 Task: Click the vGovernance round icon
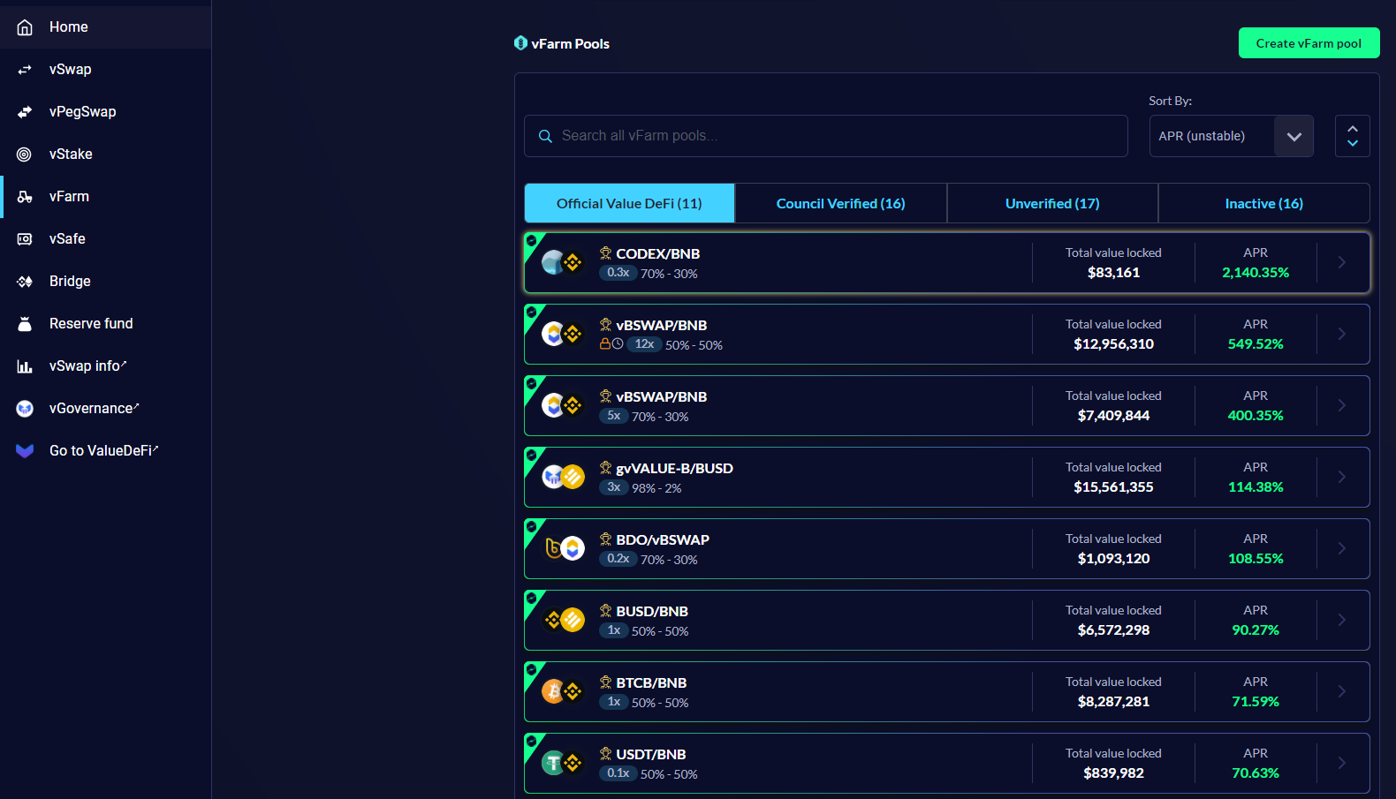tap(25, 409)
